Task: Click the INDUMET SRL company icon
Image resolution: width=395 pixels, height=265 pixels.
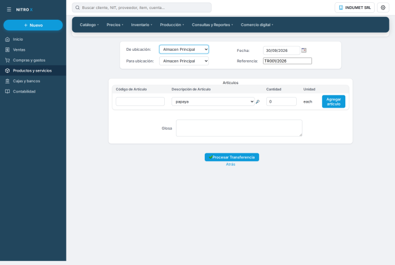Action: point(341,7)
